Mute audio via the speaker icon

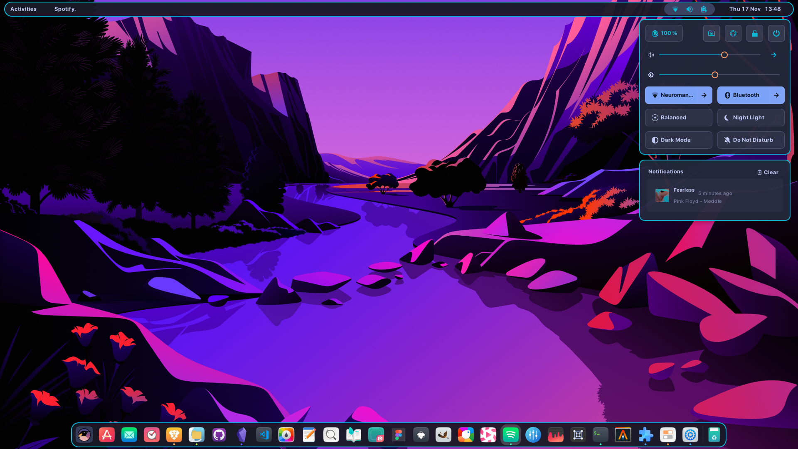pos(651,55)
